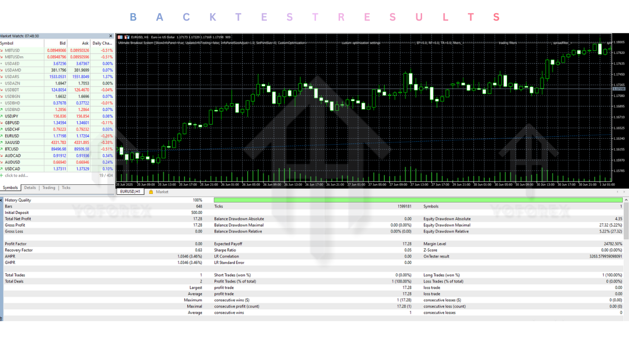
Task: Click the green History Quality progress bar
Action: pyautogui.click(x=418, y=200)
